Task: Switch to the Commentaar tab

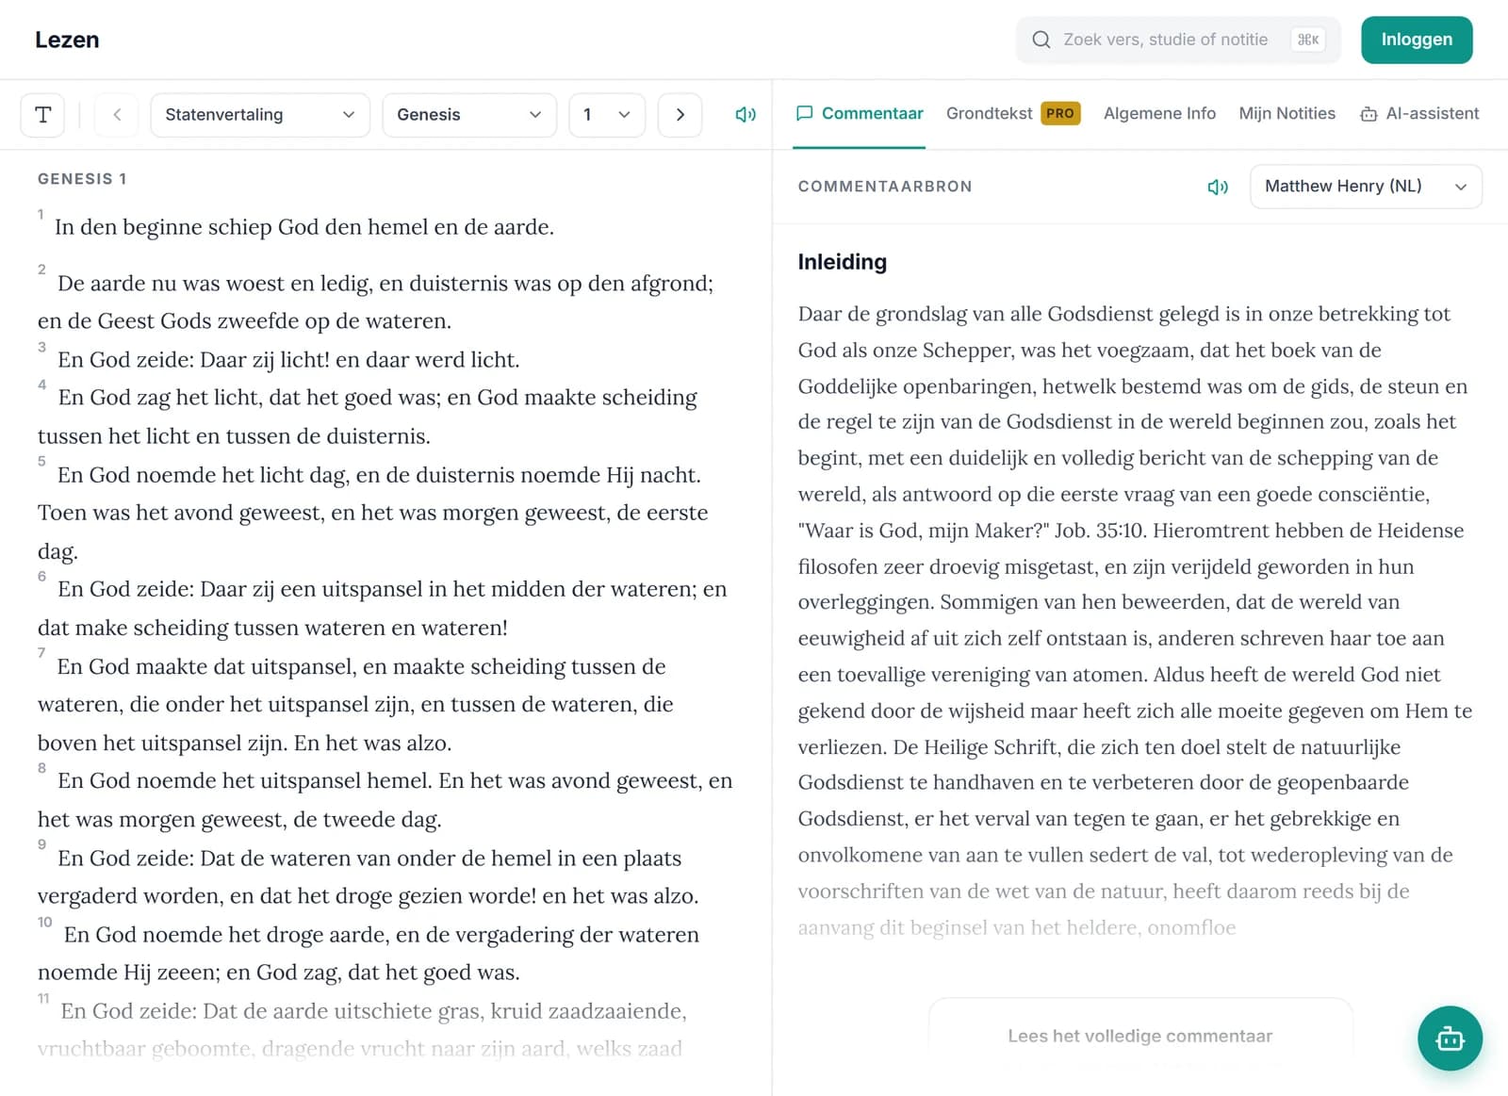Action: coord(859,113)
